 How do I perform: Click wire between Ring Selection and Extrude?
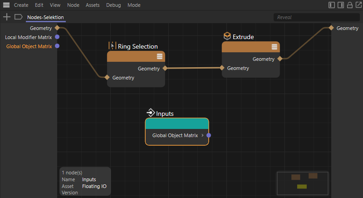pyautogui.click(x=193, y=68)
